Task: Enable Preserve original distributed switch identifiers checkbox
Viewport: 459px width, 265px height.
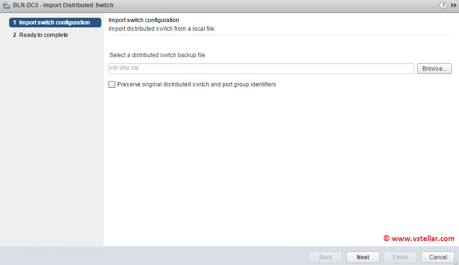Action: [112, 84]
